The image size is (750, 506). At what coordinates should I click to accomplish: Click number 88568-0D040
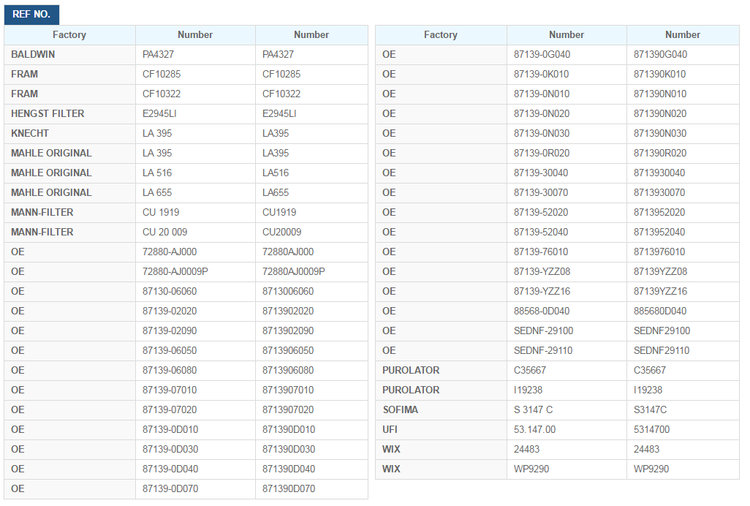(x=542, y=311)
